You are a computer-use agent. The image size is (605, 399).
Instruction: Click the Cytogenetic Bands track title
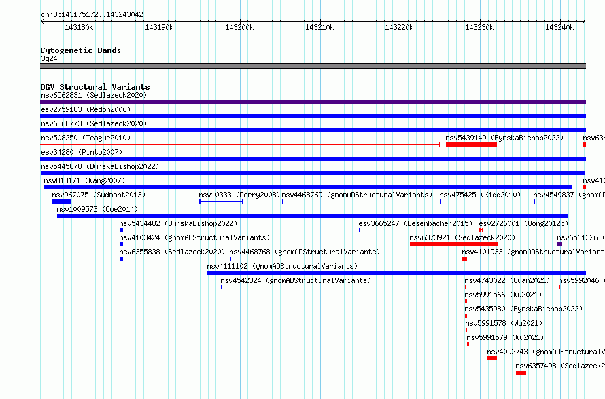tap(81, 50)
